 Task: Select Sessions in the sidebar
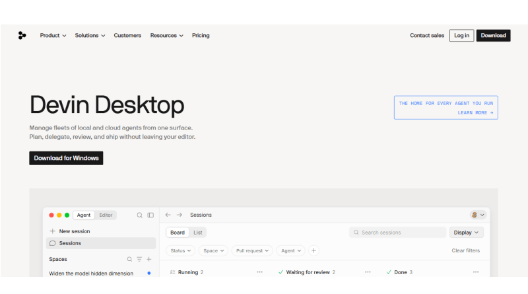pyautogui.click(x=101, y=243)
